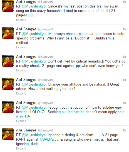Open the @JALPalyul mention link

click(x=49, y=139)
